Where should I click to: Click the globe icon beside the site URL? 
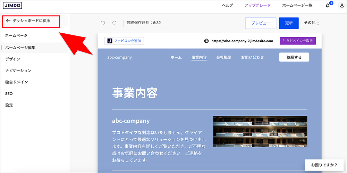tap(206, 41)
